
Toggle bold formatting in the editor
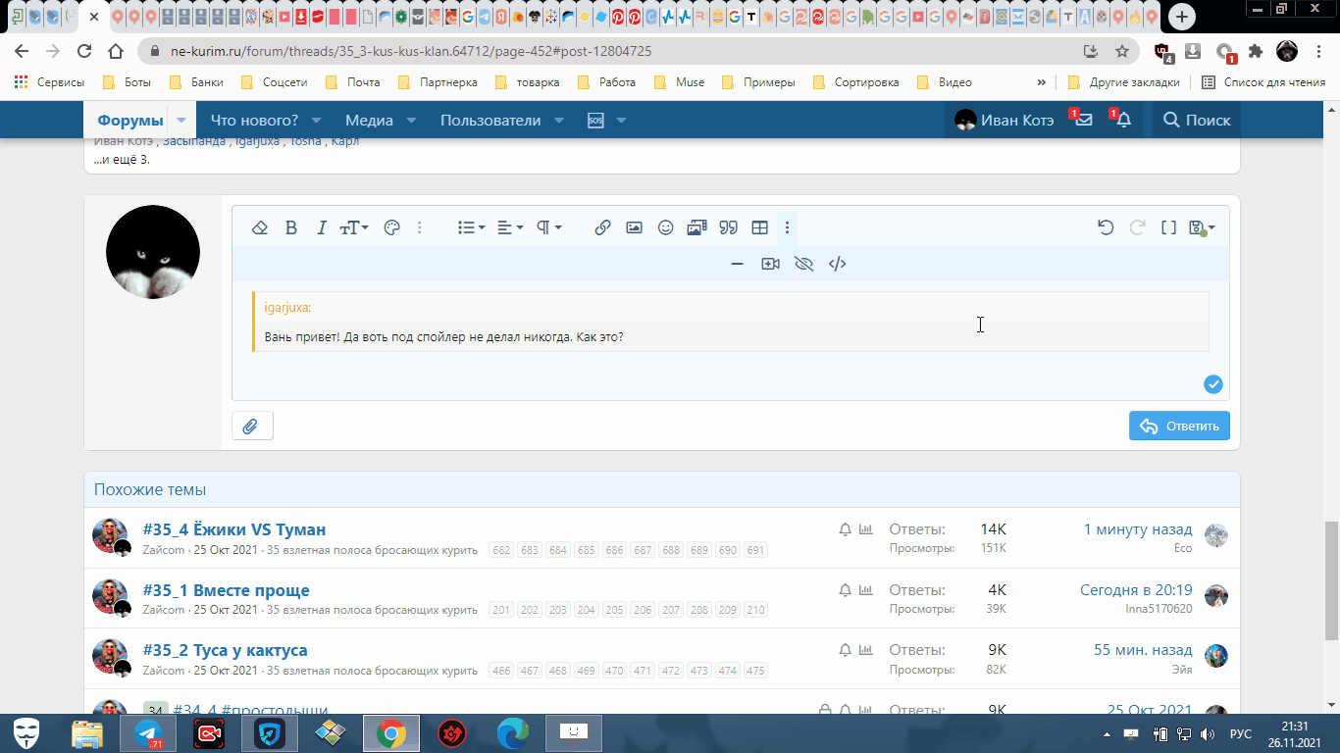(291, 227)
